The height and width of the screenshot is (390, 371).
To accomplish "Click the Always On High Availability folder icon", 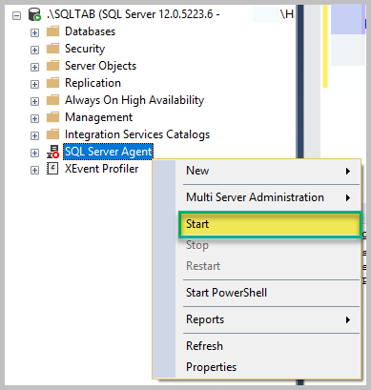I will click(x=52, y=100).
